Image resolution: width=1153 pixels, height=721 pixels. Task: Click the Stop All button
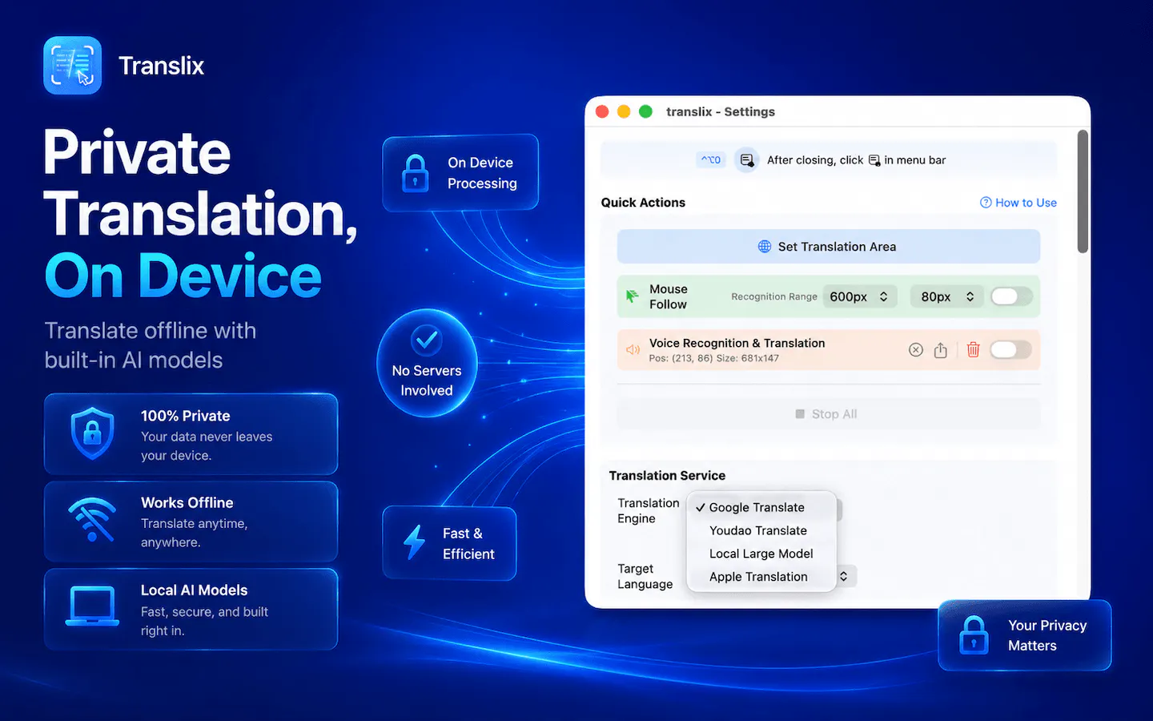tap(829, 414)
